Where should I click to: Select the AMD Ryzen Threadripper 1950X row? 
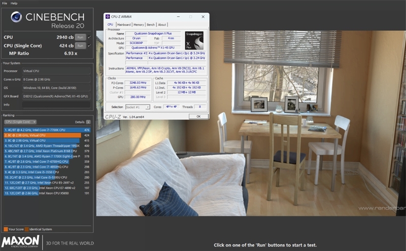tap(47, 146)
